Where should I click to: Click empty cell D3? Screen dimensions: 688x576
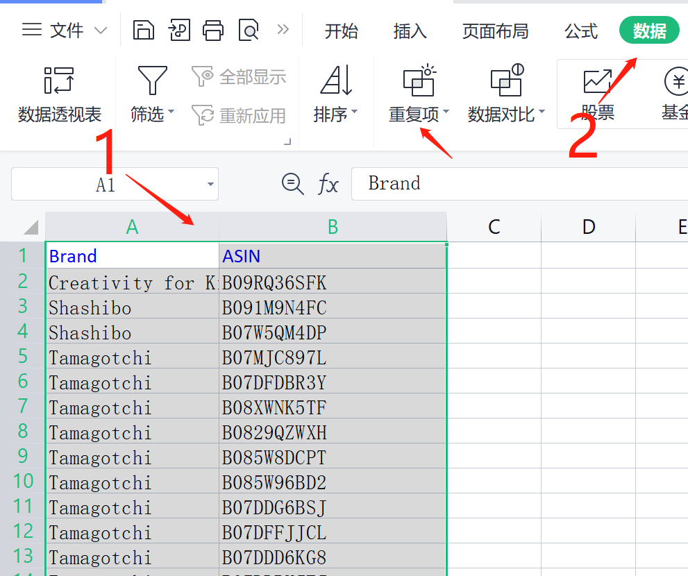click(x=589, y=306)
